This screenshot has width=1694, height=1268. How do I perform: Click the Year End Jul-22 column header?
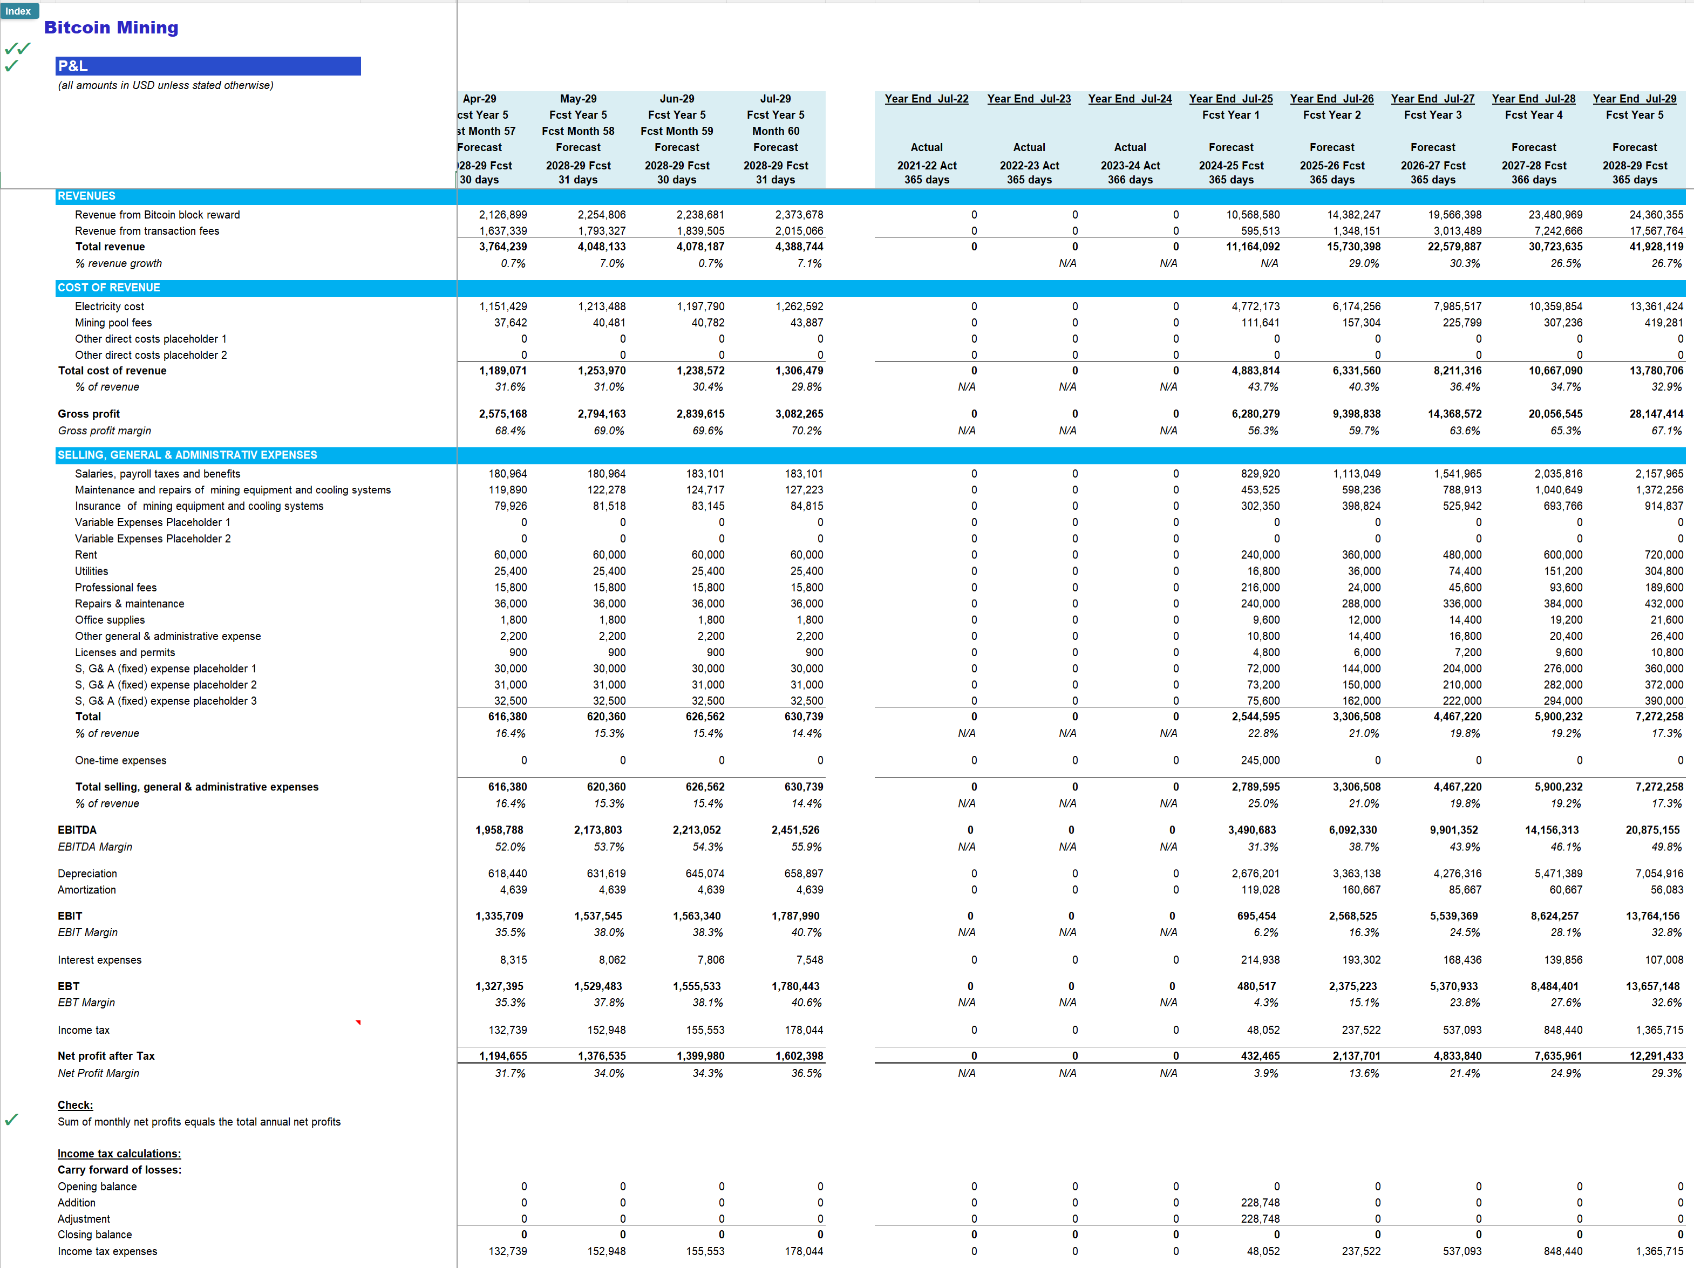[927, 98]
